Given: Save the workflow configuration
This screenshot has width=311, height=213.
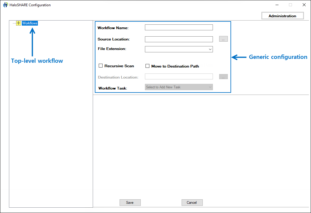Looking at the screenshot, I should pyautogui.click(x=130, y=202).
